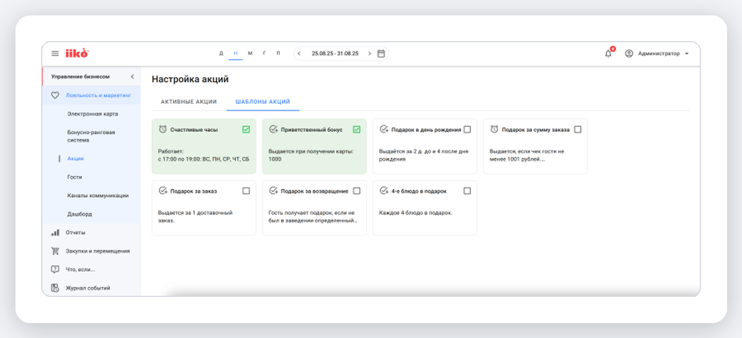Switch to the Шаблоны акций tab
The width and height of the screenshot is (742, 338).
263,102
